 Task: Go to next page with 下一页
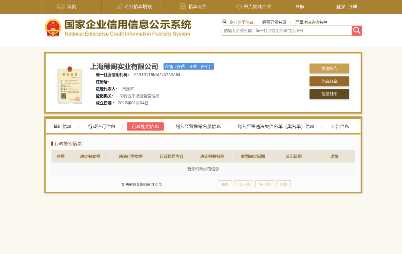point(264,184)
